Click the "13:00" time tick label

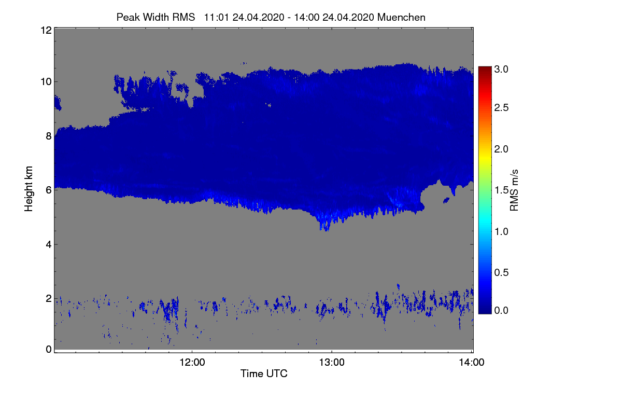click(x=332, y=362)
